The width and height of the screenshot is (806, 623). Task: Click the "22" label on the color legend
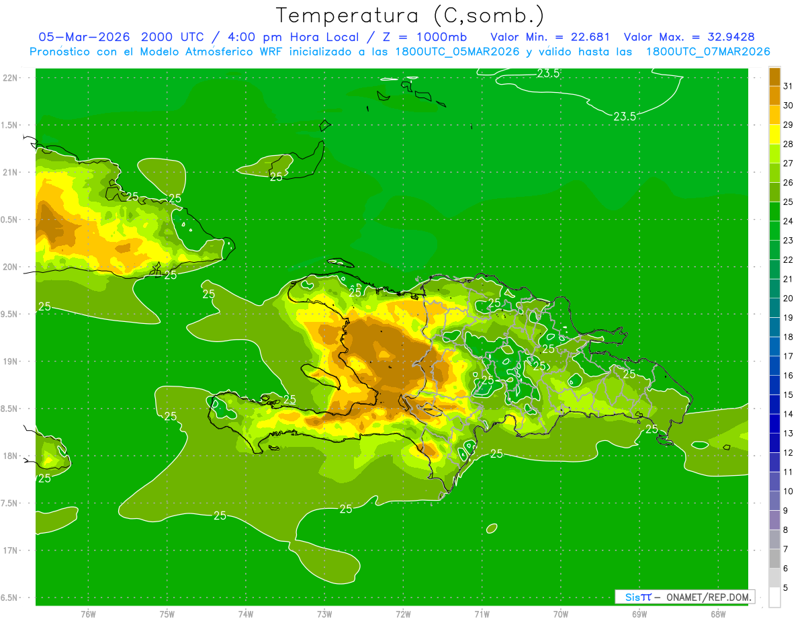tap(788, 259)
